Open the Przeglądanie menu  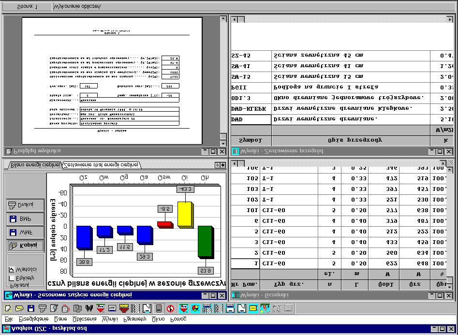click(33, 319)
